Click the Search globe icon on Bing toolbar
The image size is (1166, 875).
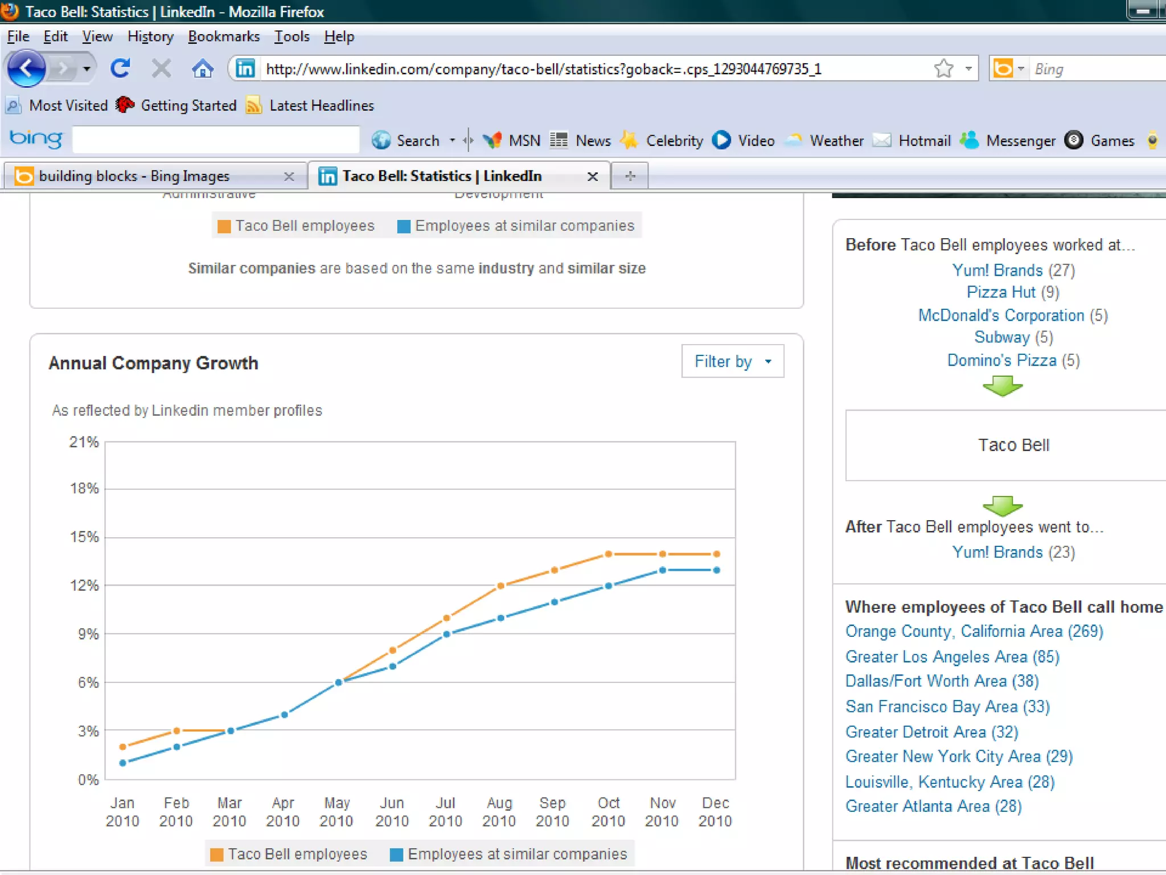381,140
